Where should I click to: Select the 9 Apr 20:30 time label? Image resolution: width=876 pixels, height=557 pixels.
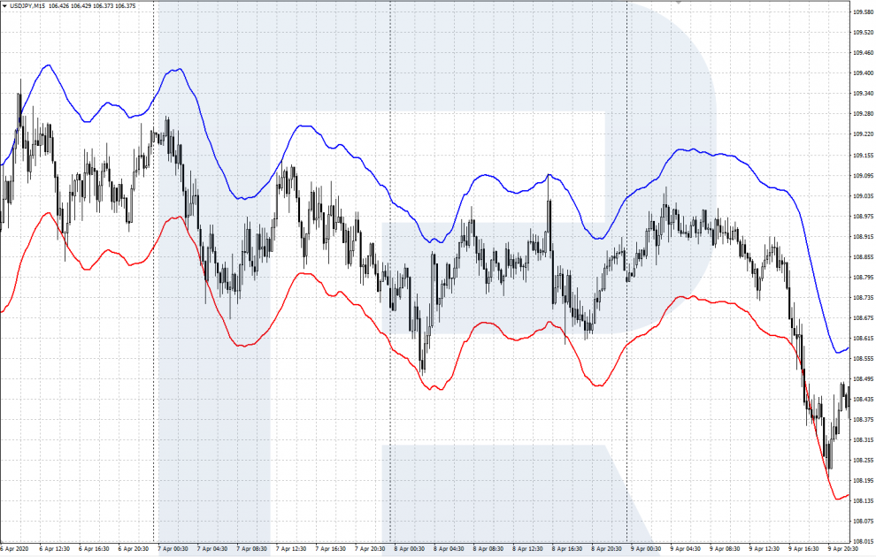[842, 549]
